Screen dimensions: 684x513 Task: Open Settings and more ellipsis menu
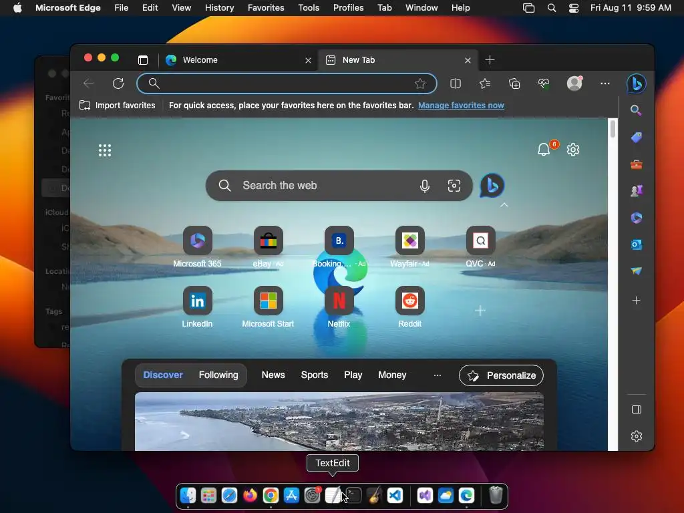click(x=605, y=83)
